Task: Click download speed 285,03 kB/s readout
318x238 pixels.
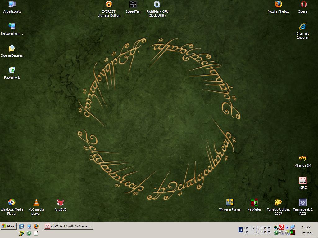Action: coord(261,228)
